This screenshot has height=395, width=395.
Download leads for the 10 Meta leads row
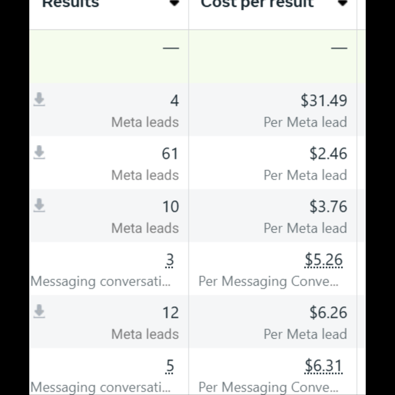click(x=39, y=205)
